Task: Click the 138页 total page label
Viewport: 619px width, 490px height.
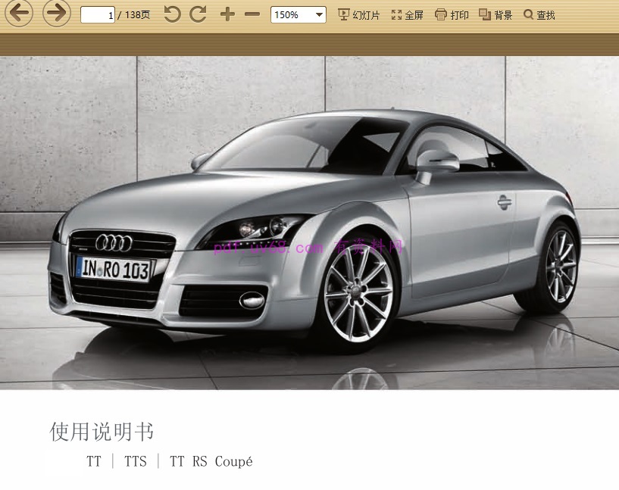Action: (x=137, y=15)
